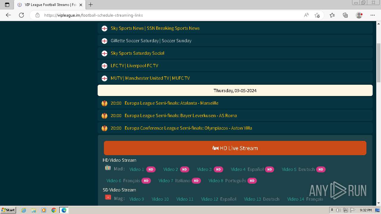Collapse Olympiacos - Aston Villa match row
The width and height of the screenshot is (381, 214).
[x=235, y=128]
